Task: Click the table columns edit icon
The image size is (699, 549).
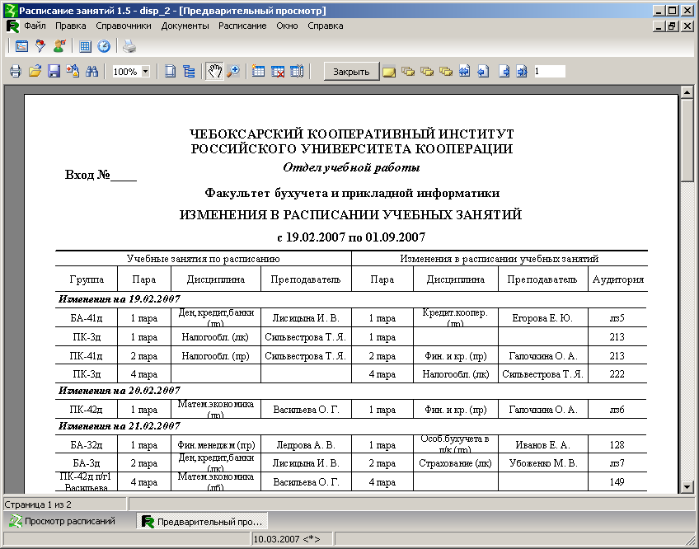Action: [x=297, y=72]
